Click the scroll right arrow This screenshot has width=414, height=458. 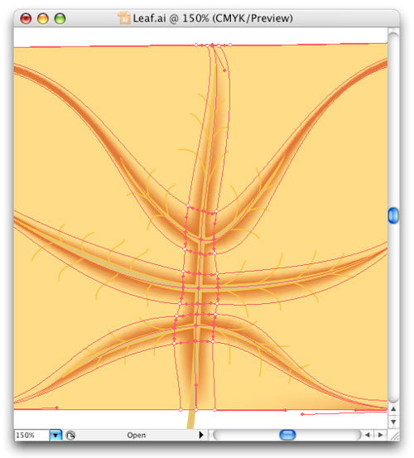click(380, 435)
